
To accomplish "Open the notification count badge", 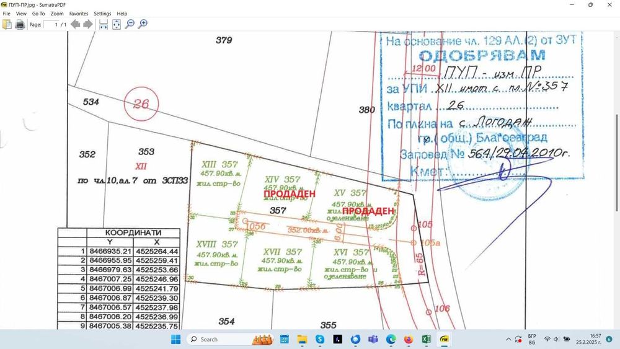I will click(609, 339).
